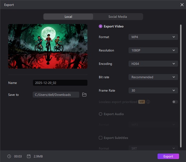Screen dimensions: 186x162
Task: Open the Resolution 1080P dropdown
Action: point(153,50)
